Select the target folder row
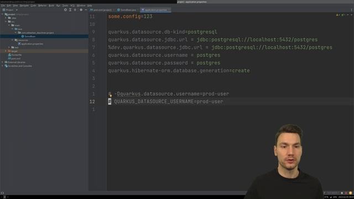 [x=44, y=51]
